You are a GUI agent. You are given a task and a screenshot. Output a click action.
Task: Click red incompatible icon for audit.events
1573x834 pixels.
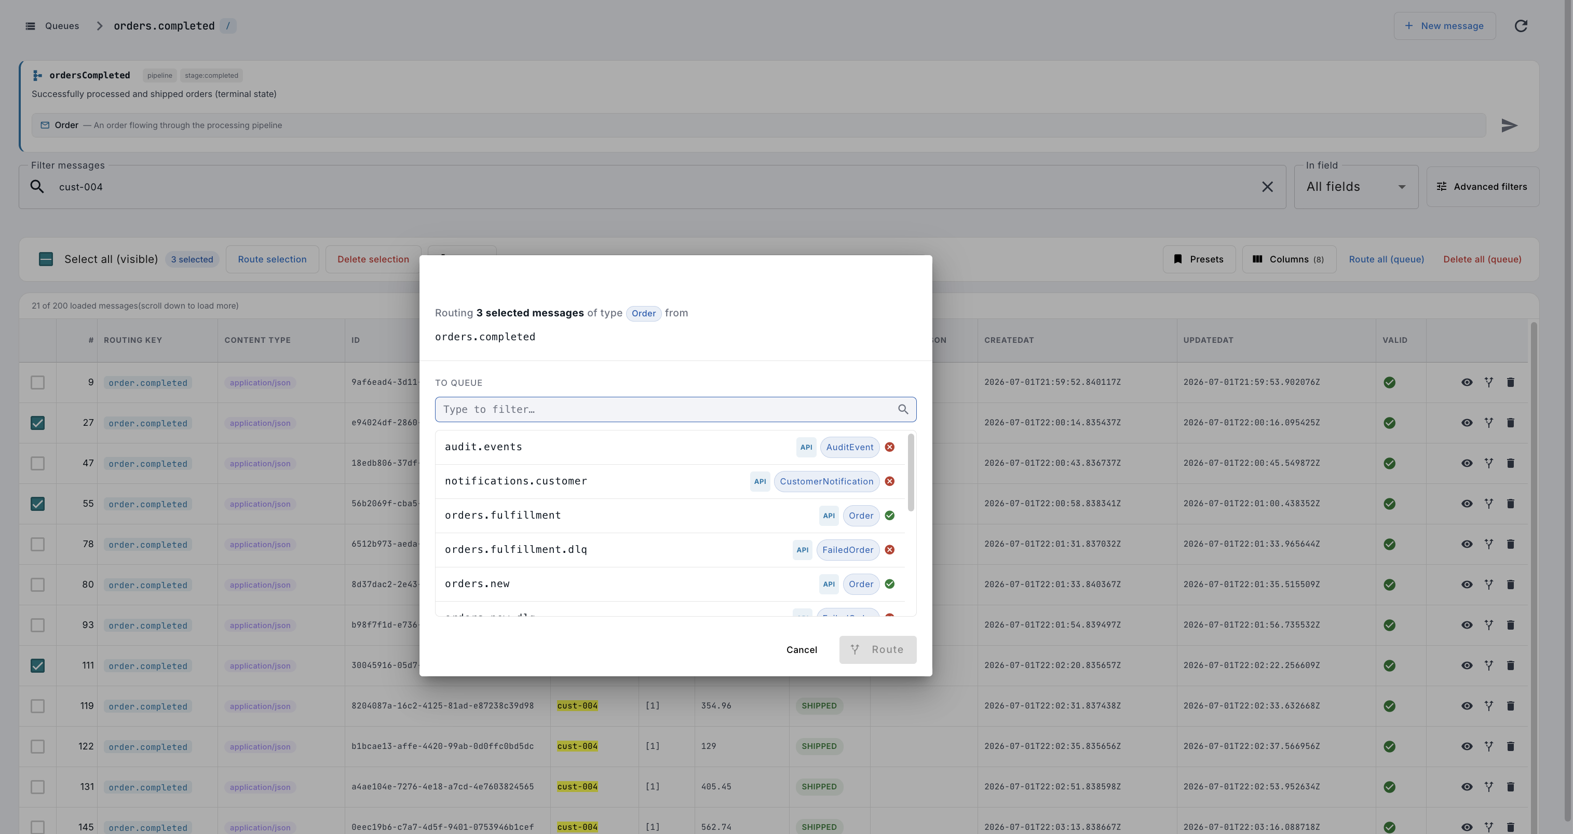(890, 447)
